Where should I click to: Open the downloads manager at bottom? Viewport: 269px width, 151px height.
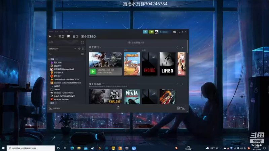118,107
